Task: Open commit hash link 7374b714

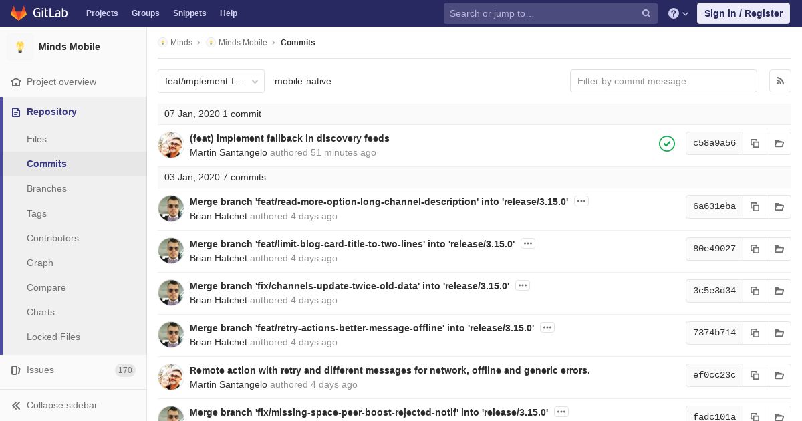Action: click(714, 333)
